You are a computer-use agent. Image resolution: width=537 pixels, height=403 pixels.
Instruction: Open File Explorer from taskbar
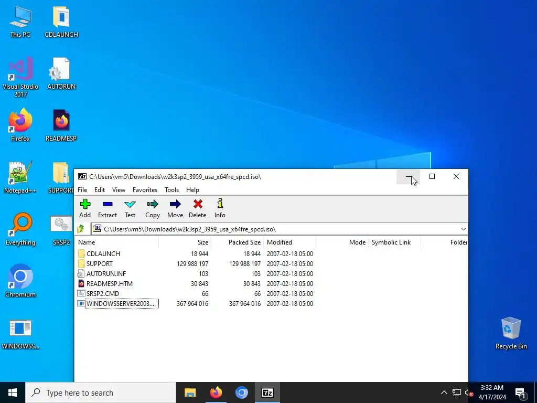pyautogui.click(x=190, y=393)
